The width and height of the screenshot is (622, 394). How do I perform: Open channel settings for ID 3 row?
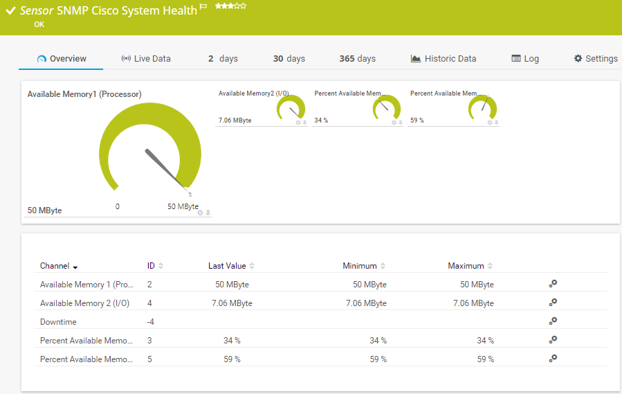[553, 340]
